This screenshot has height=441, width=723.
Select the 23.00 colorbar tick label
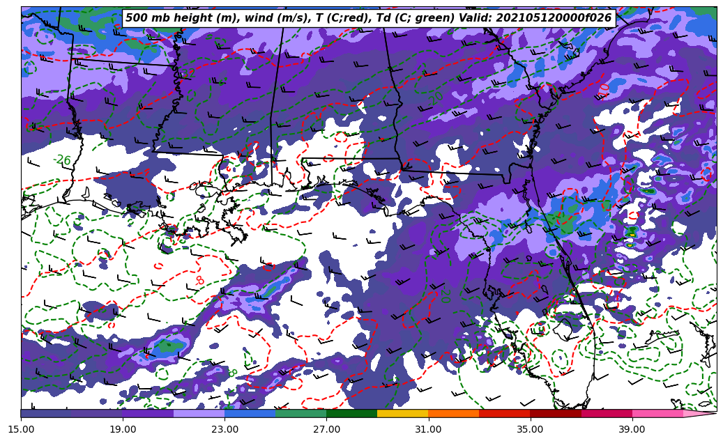click(x=224, y=430)
